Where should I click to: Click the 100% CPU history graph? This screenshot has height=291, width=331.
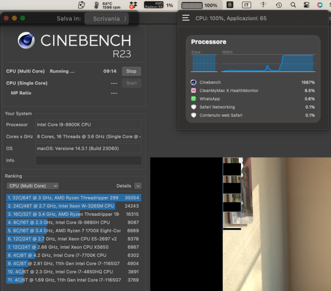coord(268,63)
